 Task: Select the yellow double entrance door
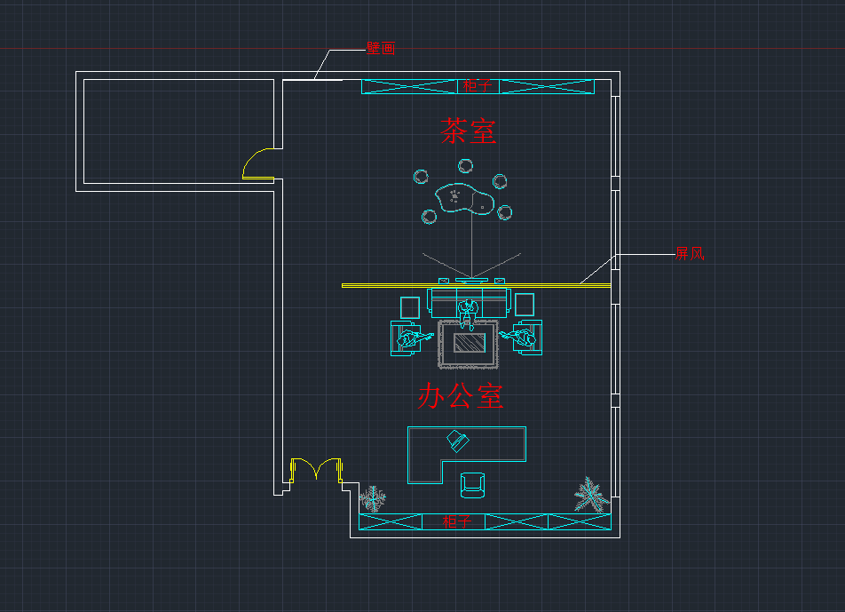click(316, 470)
